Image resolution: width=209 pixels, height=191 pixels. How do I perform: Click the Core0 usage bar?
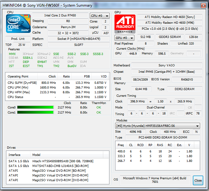(x=36, y=108)
